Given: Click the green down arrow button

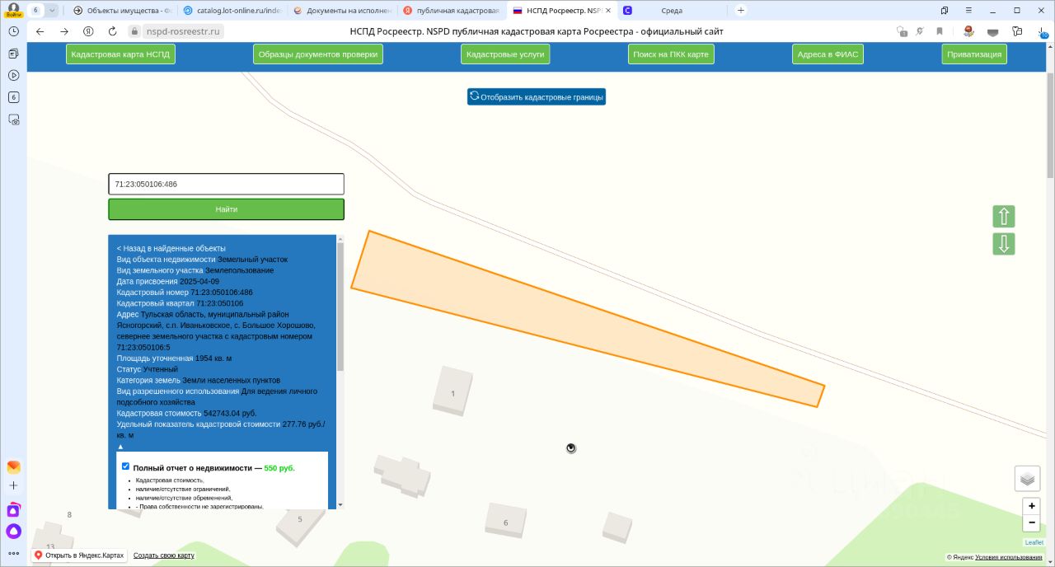Looking at the screenshot, I should [x=1004, y=244].
